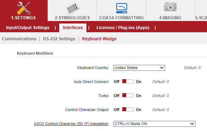Open the Licenses / Plug-ins (Apps) tab
Screen dimensions: 207x131
[123, 28]
